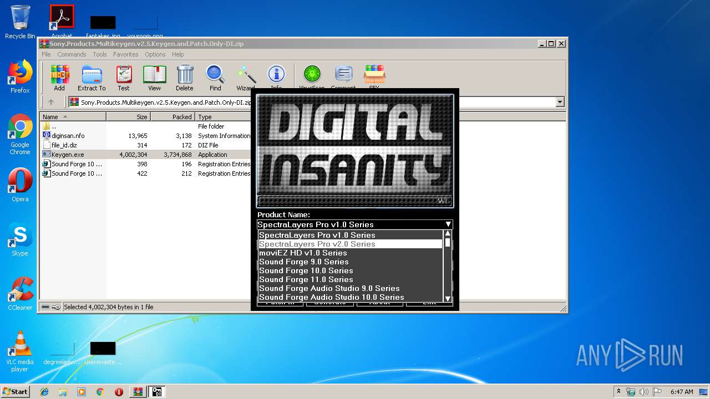The image size is (710, 399).
Task: Select SpectraLayers Pro v1.0 Series list entry
Action: tap(351, 235)
